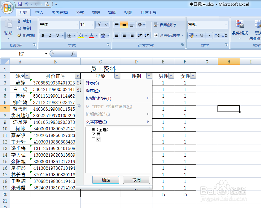The height and width of the screenshot is (208, 261).
Task: Toggle the (全选) select-all checkbox
Action: (x=94, y=129)
